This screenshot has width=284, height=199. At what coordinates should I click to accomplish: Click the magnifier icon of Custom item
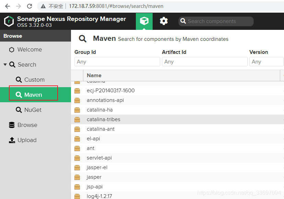point(19,80)
